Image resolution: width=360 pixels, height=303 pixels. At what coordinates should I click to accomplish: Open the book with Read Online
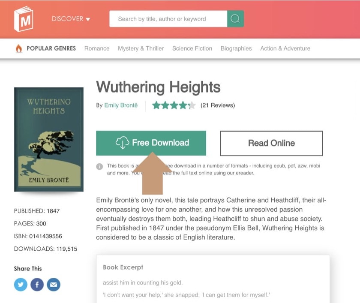coord(271,144)
